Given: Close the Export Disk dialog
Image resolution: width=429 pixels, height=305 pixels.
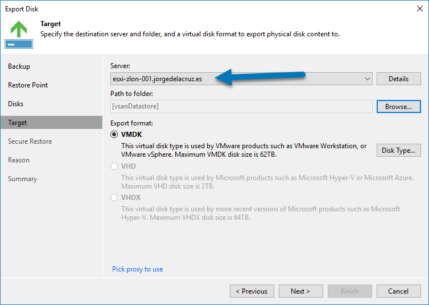Looking at the screenshot, I should [x=420, y=9].
